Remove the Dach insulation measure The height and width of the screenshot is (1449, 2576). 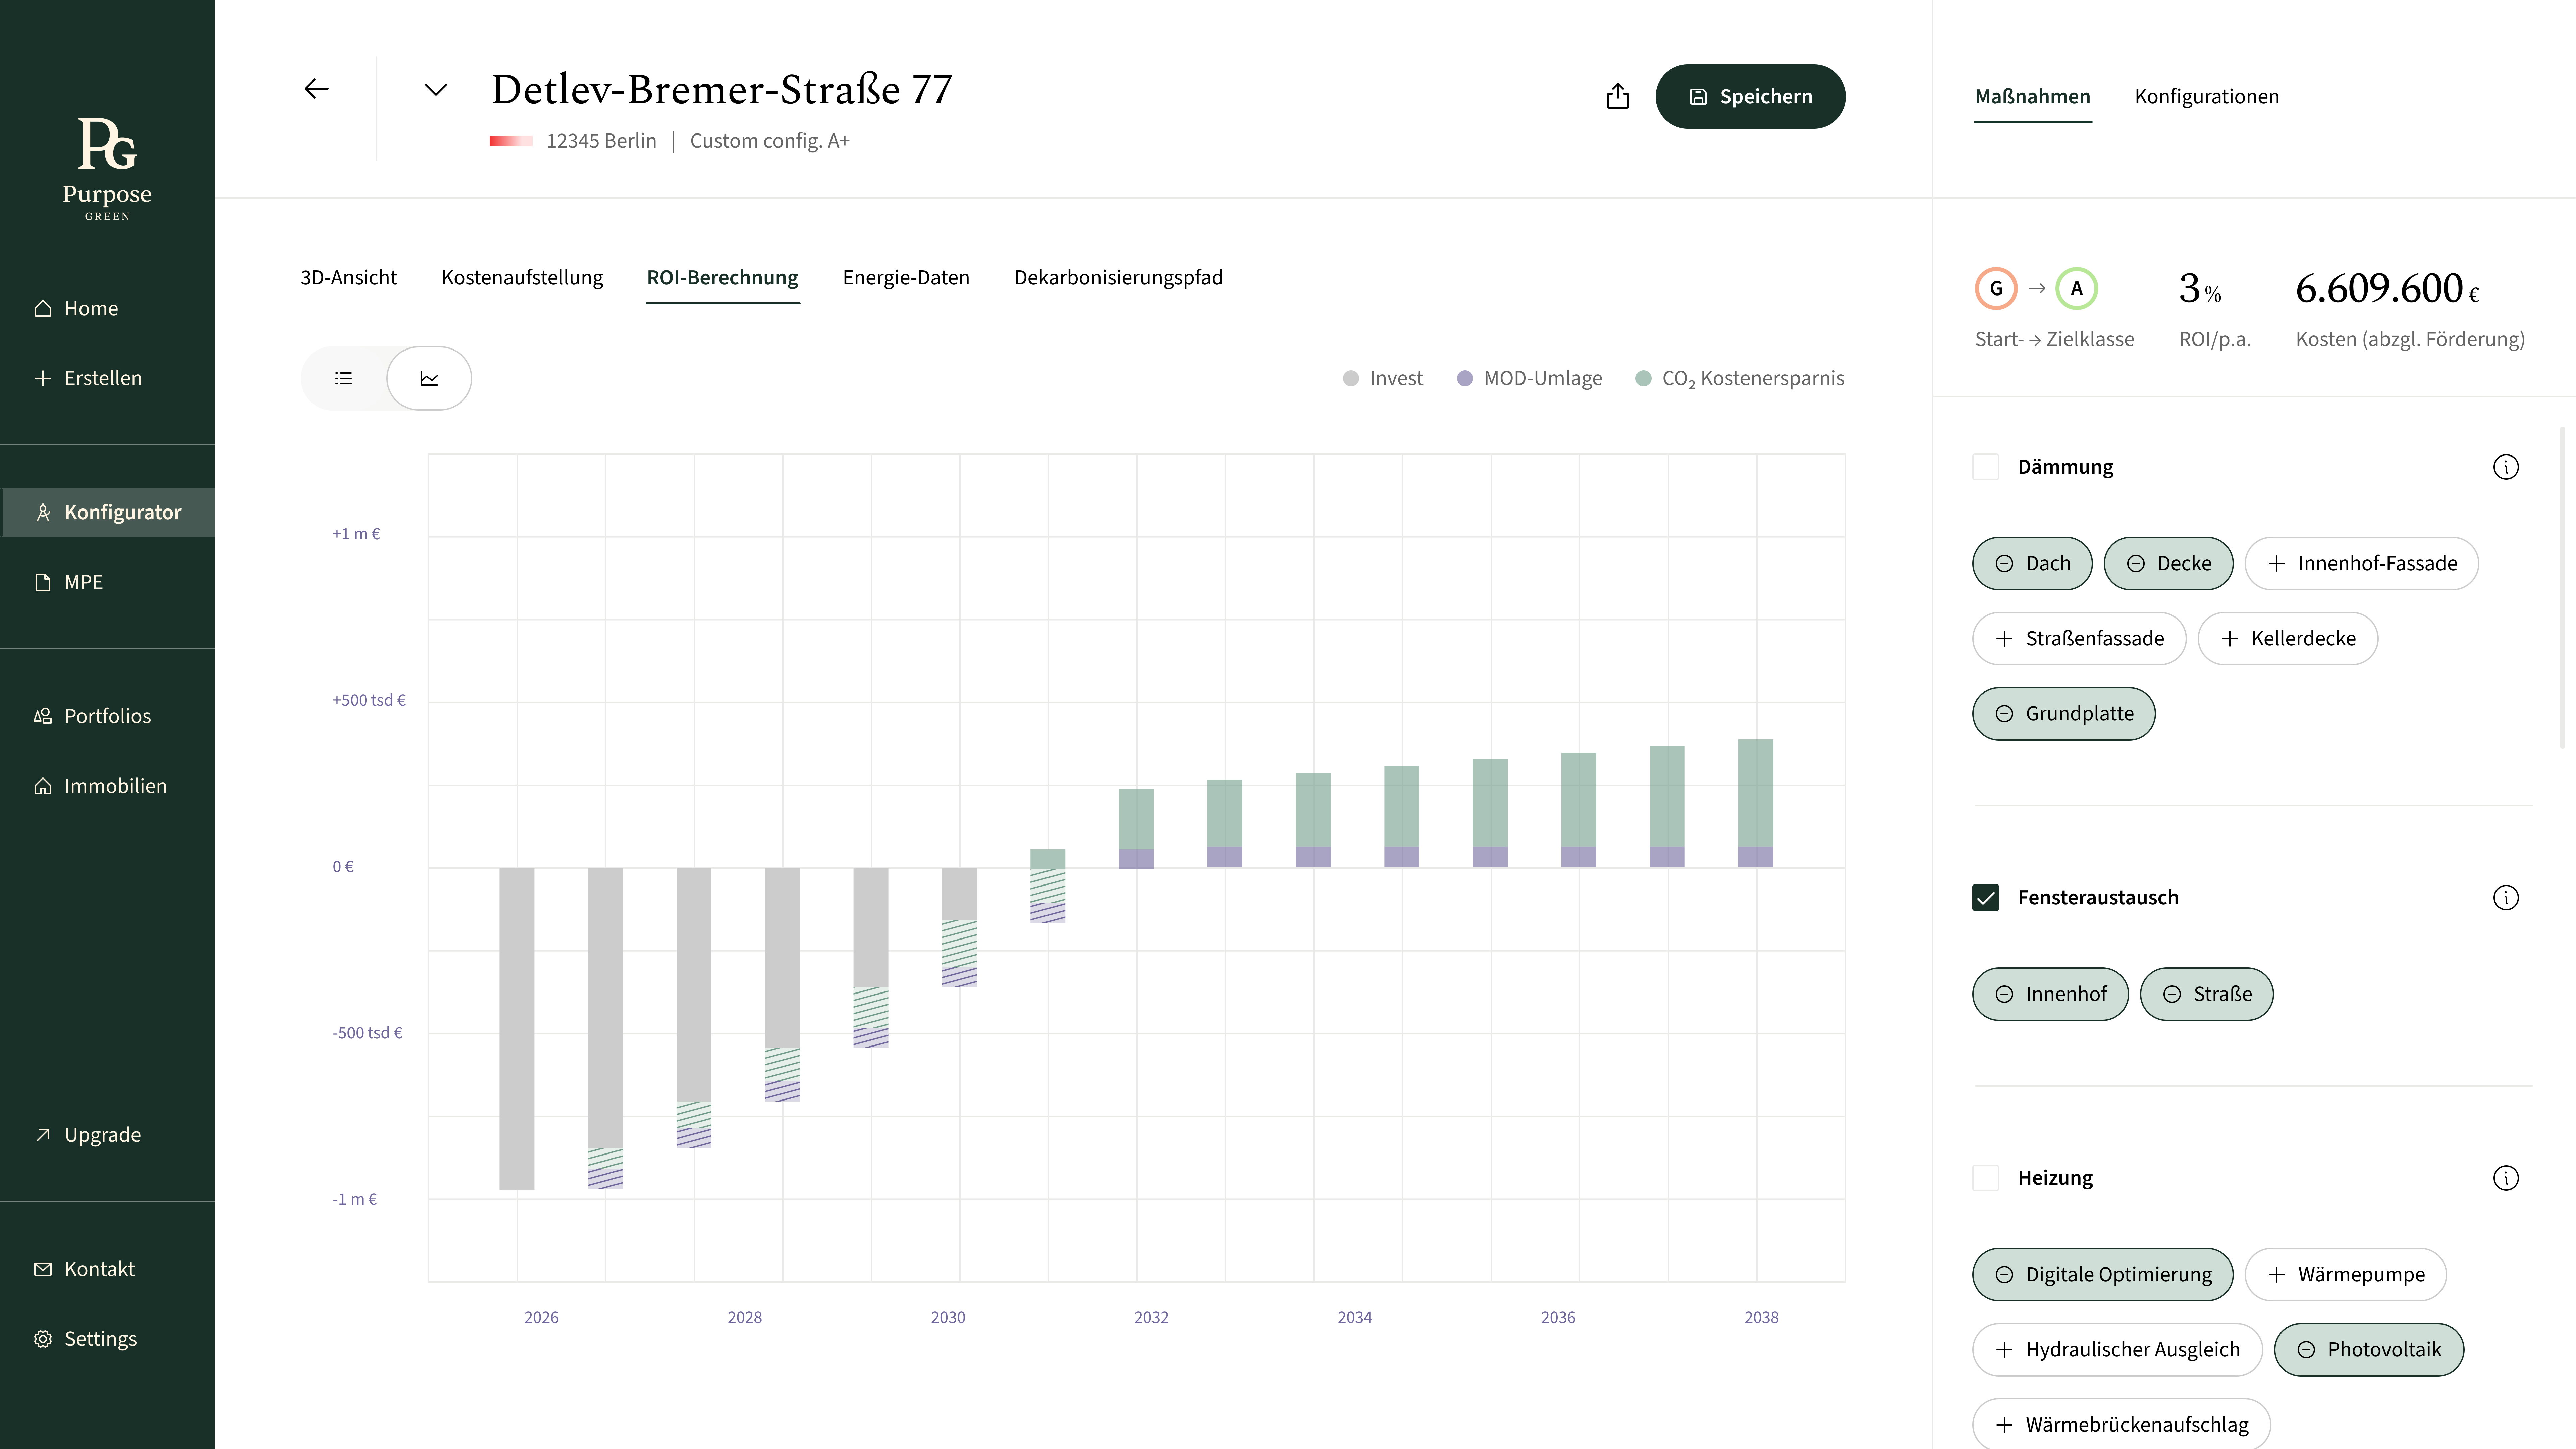[2032, 563]
